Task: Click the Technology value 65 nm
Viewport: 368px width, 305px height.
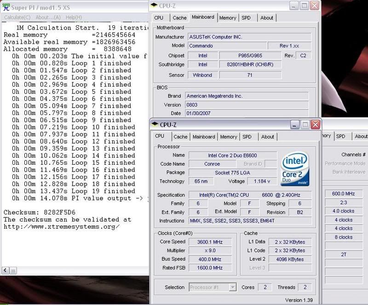Action: pyautogui.click(x=201, y=181)
